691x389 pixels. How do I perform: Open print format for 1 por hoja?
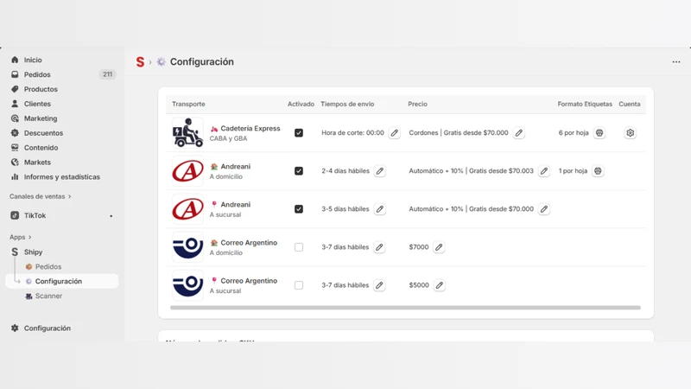[x=598, y=170]
